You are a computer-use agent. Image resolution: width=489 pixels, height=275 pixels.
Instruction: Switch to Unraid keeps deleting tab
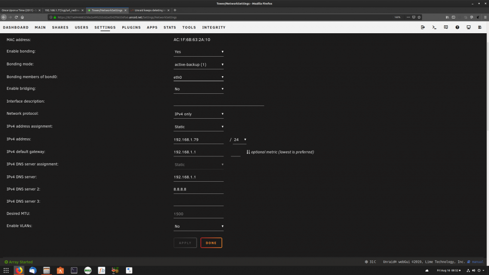coord(150,10)
